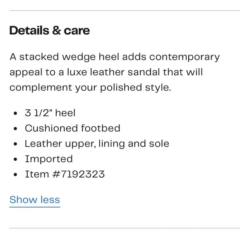240x240 pixels.
Task: Click the bullet dot beside Cushioned footbed
Action: point(15,129)
